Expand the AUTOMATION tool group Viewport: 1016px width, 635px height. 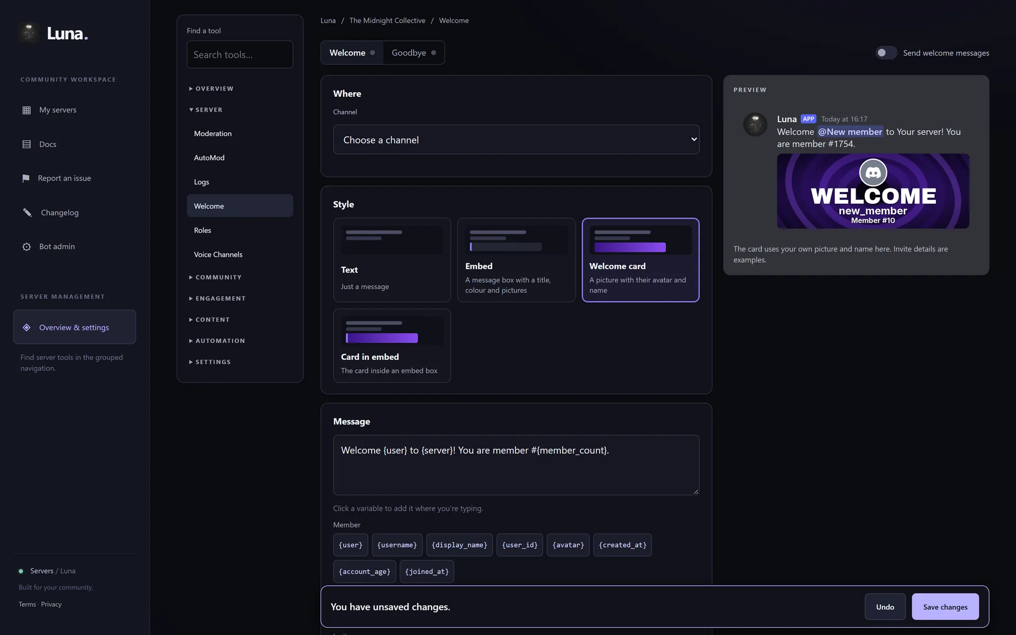click(217, 341)
